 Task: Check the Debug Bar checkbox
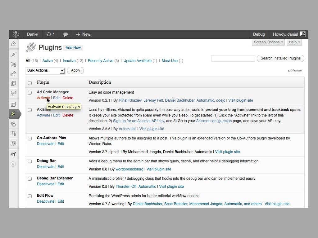pyautogui.click(x=30, y=161)
